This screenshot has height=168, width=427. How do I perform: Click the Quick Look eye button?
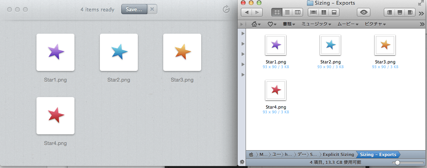tap(363, 12)
